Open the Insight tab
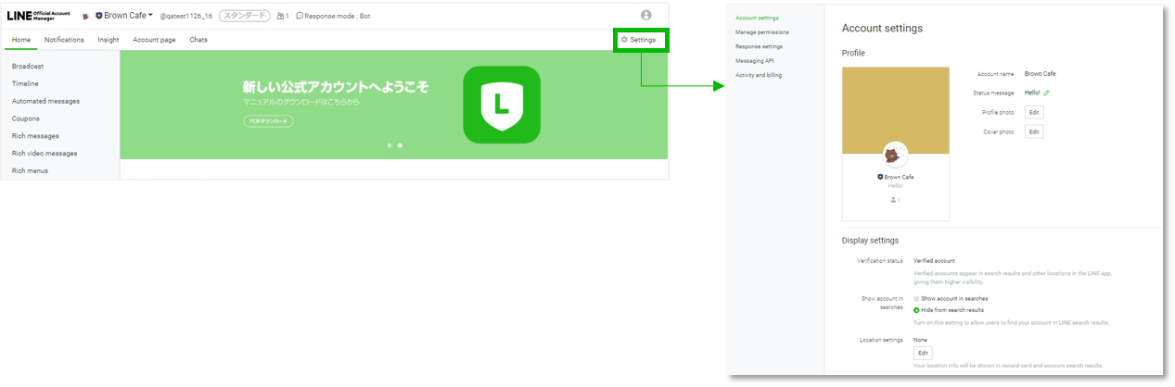Viewport: 1175px width, 387px height. click(x=109, y=40)
